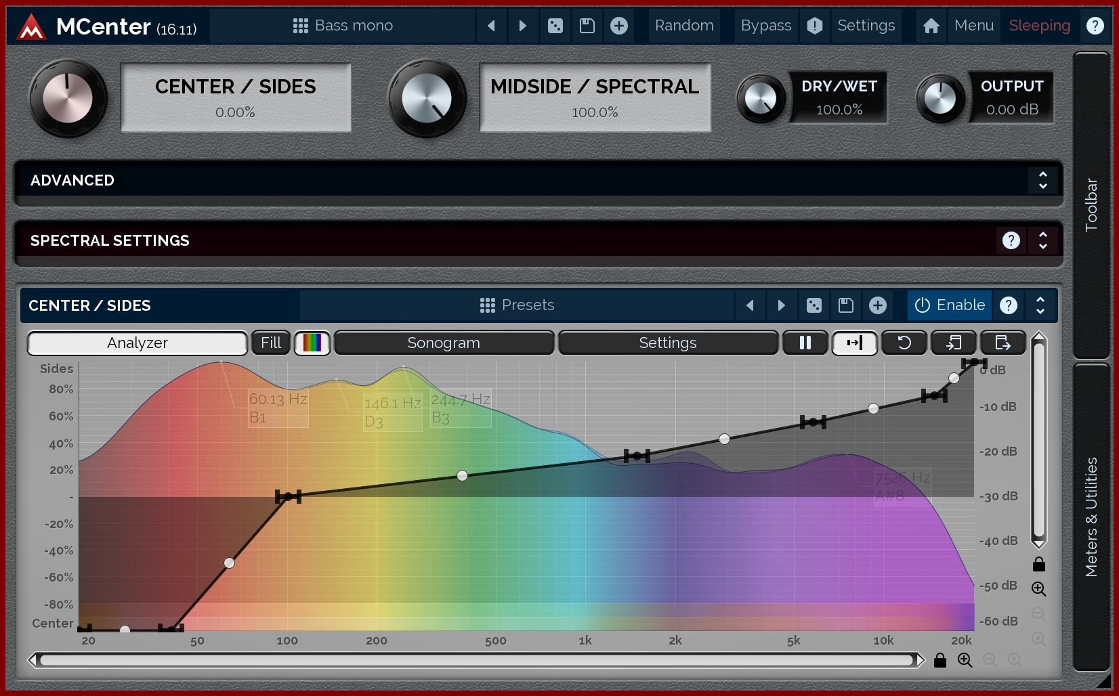The height and width of the screenshot is (696, 1119).
Task: Click the graph import icon
Action: pyautogui.click(x=954, y=343)
